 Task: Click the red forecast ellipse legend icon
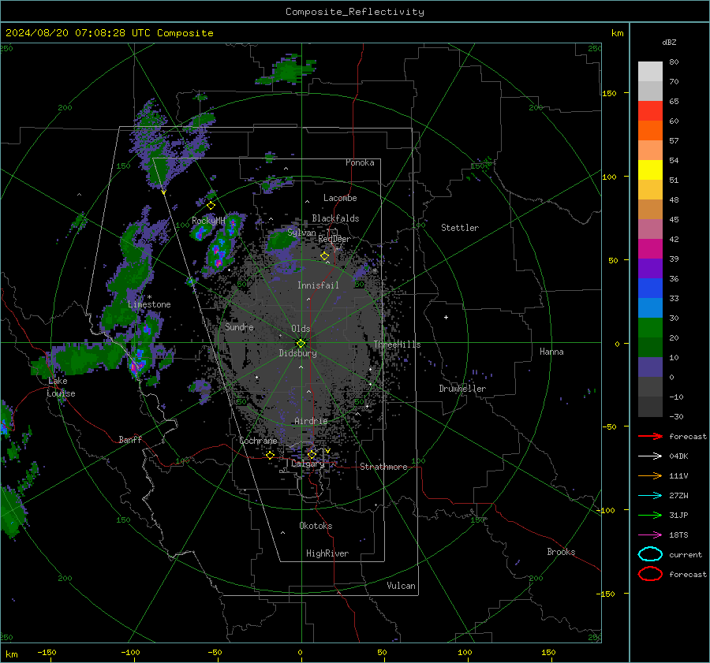click(650, 574)
